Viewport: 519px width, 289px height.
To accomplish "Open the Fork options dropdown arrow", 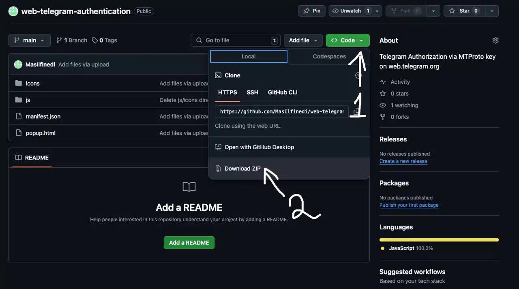I will point(434,11).
